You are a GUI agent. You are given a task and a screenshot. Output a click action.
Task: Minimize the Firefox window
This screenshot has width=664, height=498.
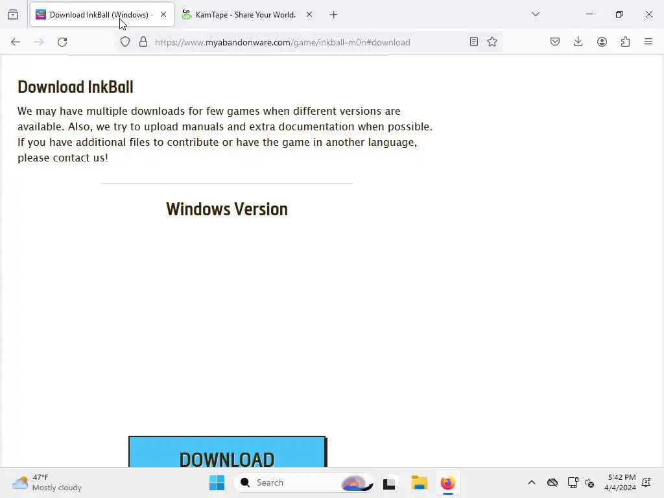pyautogui.click(x=589, y=14)
